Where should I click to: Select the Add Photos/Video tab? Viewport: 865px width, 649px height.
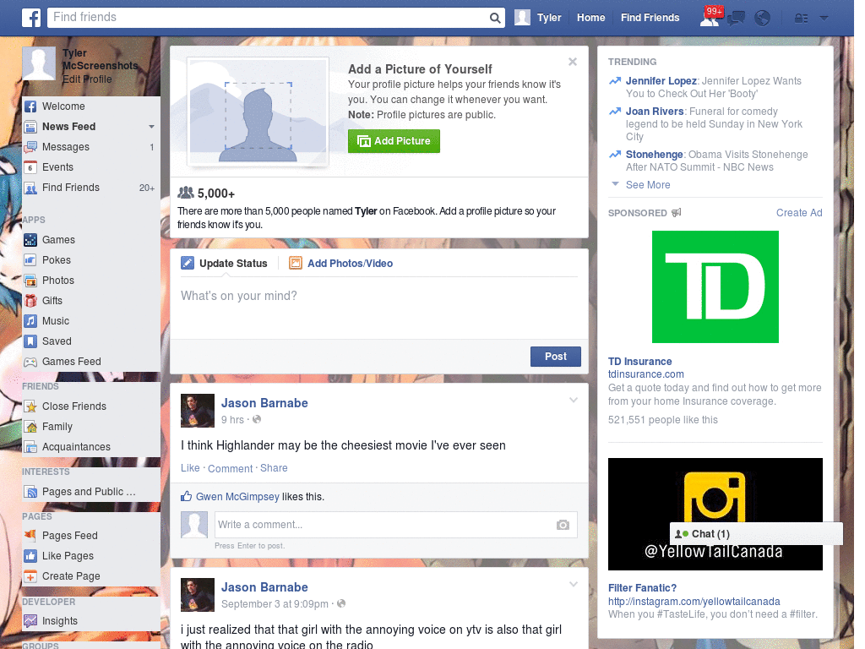point(341,264)
